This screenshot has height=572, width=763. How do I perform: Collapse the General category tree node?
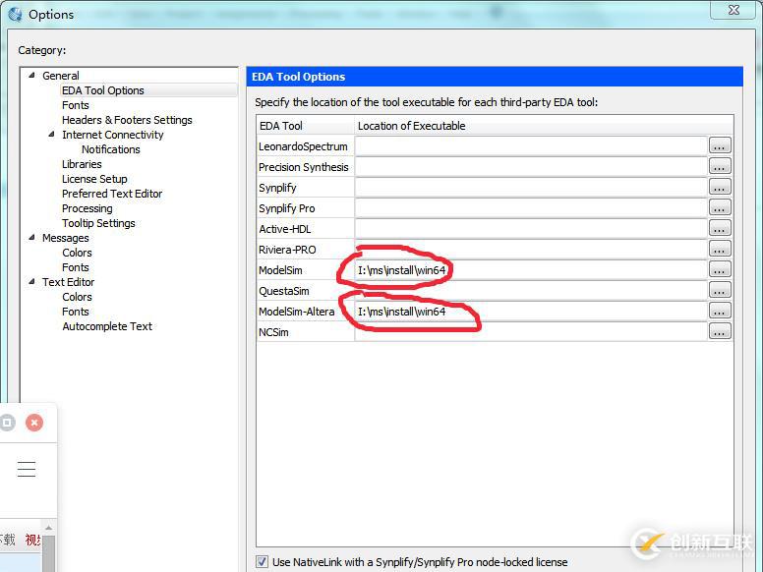[32, 76]
